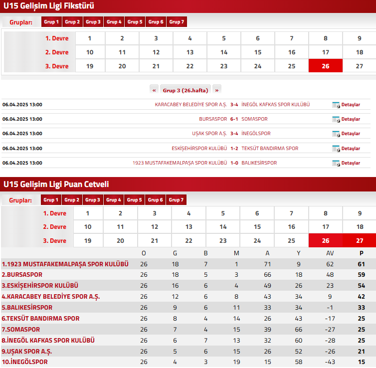Open the details icon for Karacabey Belediye Spor match
The height and width of the screenshot is (368, 376).
336,105
